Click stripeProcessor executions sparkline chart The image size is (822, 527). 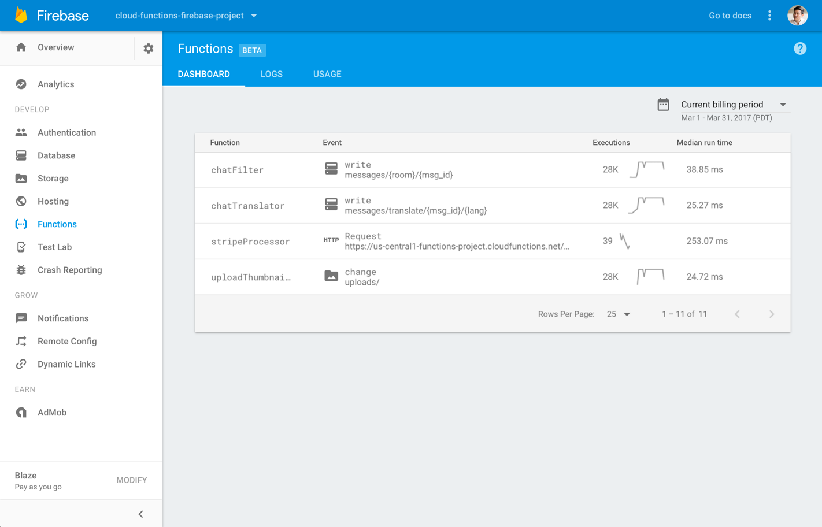pyautogui.click(x=625, y=241)
